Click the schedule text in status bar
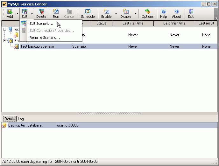 click(x=50, y=162)
